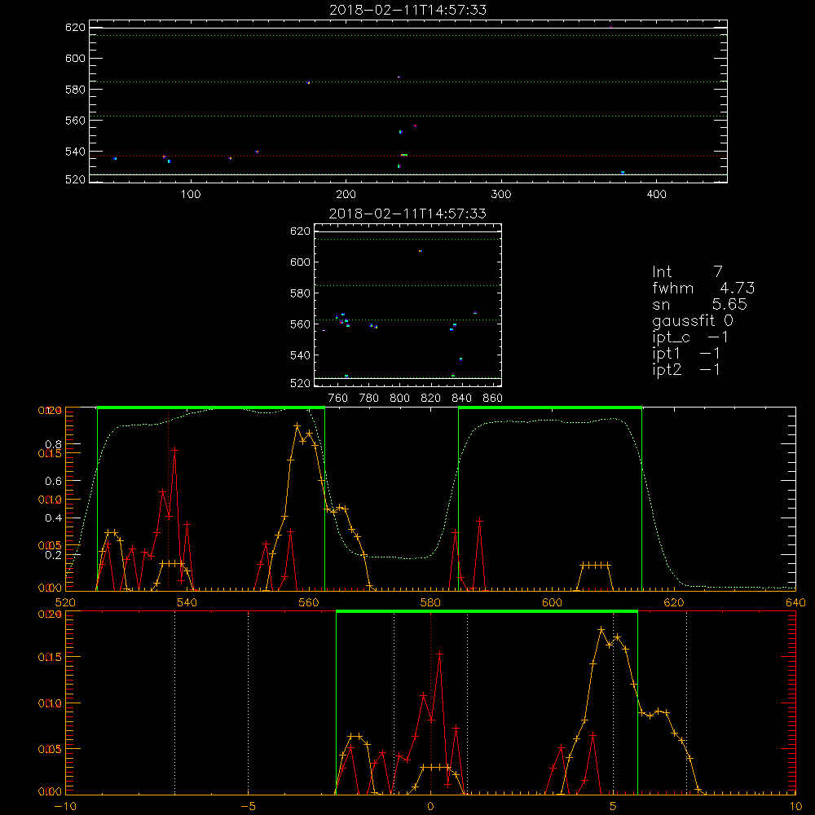Click y-axis label 600 on top plot
Screen dimensions: 815x815
coord(75,58)
